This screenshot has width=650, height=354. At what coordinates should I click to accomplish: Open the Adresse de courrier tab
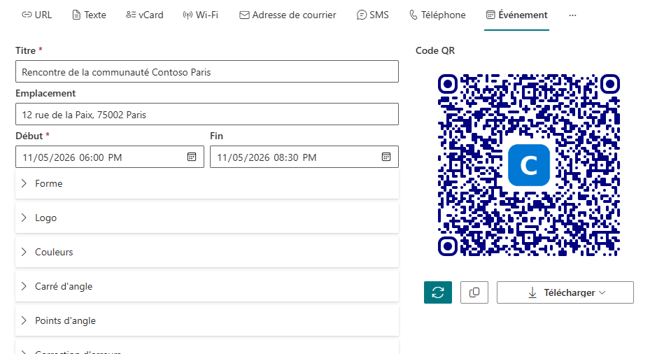(x=288, y=15)
